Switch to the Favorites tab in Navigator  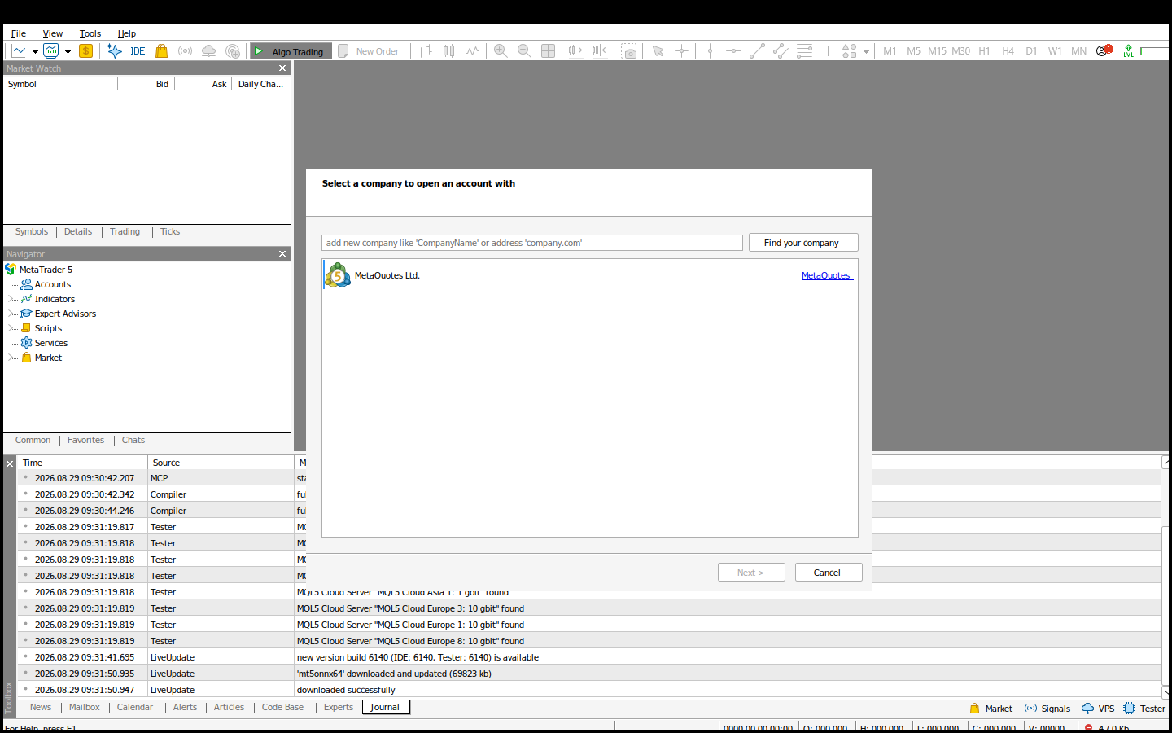pos(85,440)
